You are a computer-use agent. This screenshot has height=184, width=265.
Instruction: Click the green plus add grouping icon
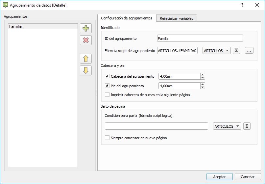(86, 28)
